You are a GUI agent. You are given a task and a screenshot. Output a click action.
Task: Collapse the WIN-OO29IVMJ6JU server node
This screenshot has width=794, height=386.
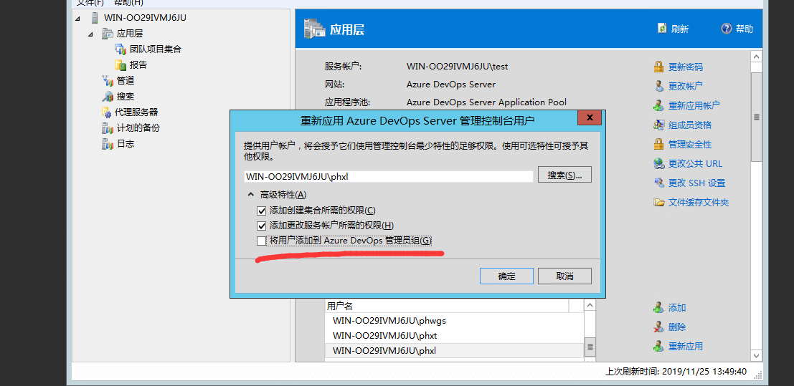point(78,18)
